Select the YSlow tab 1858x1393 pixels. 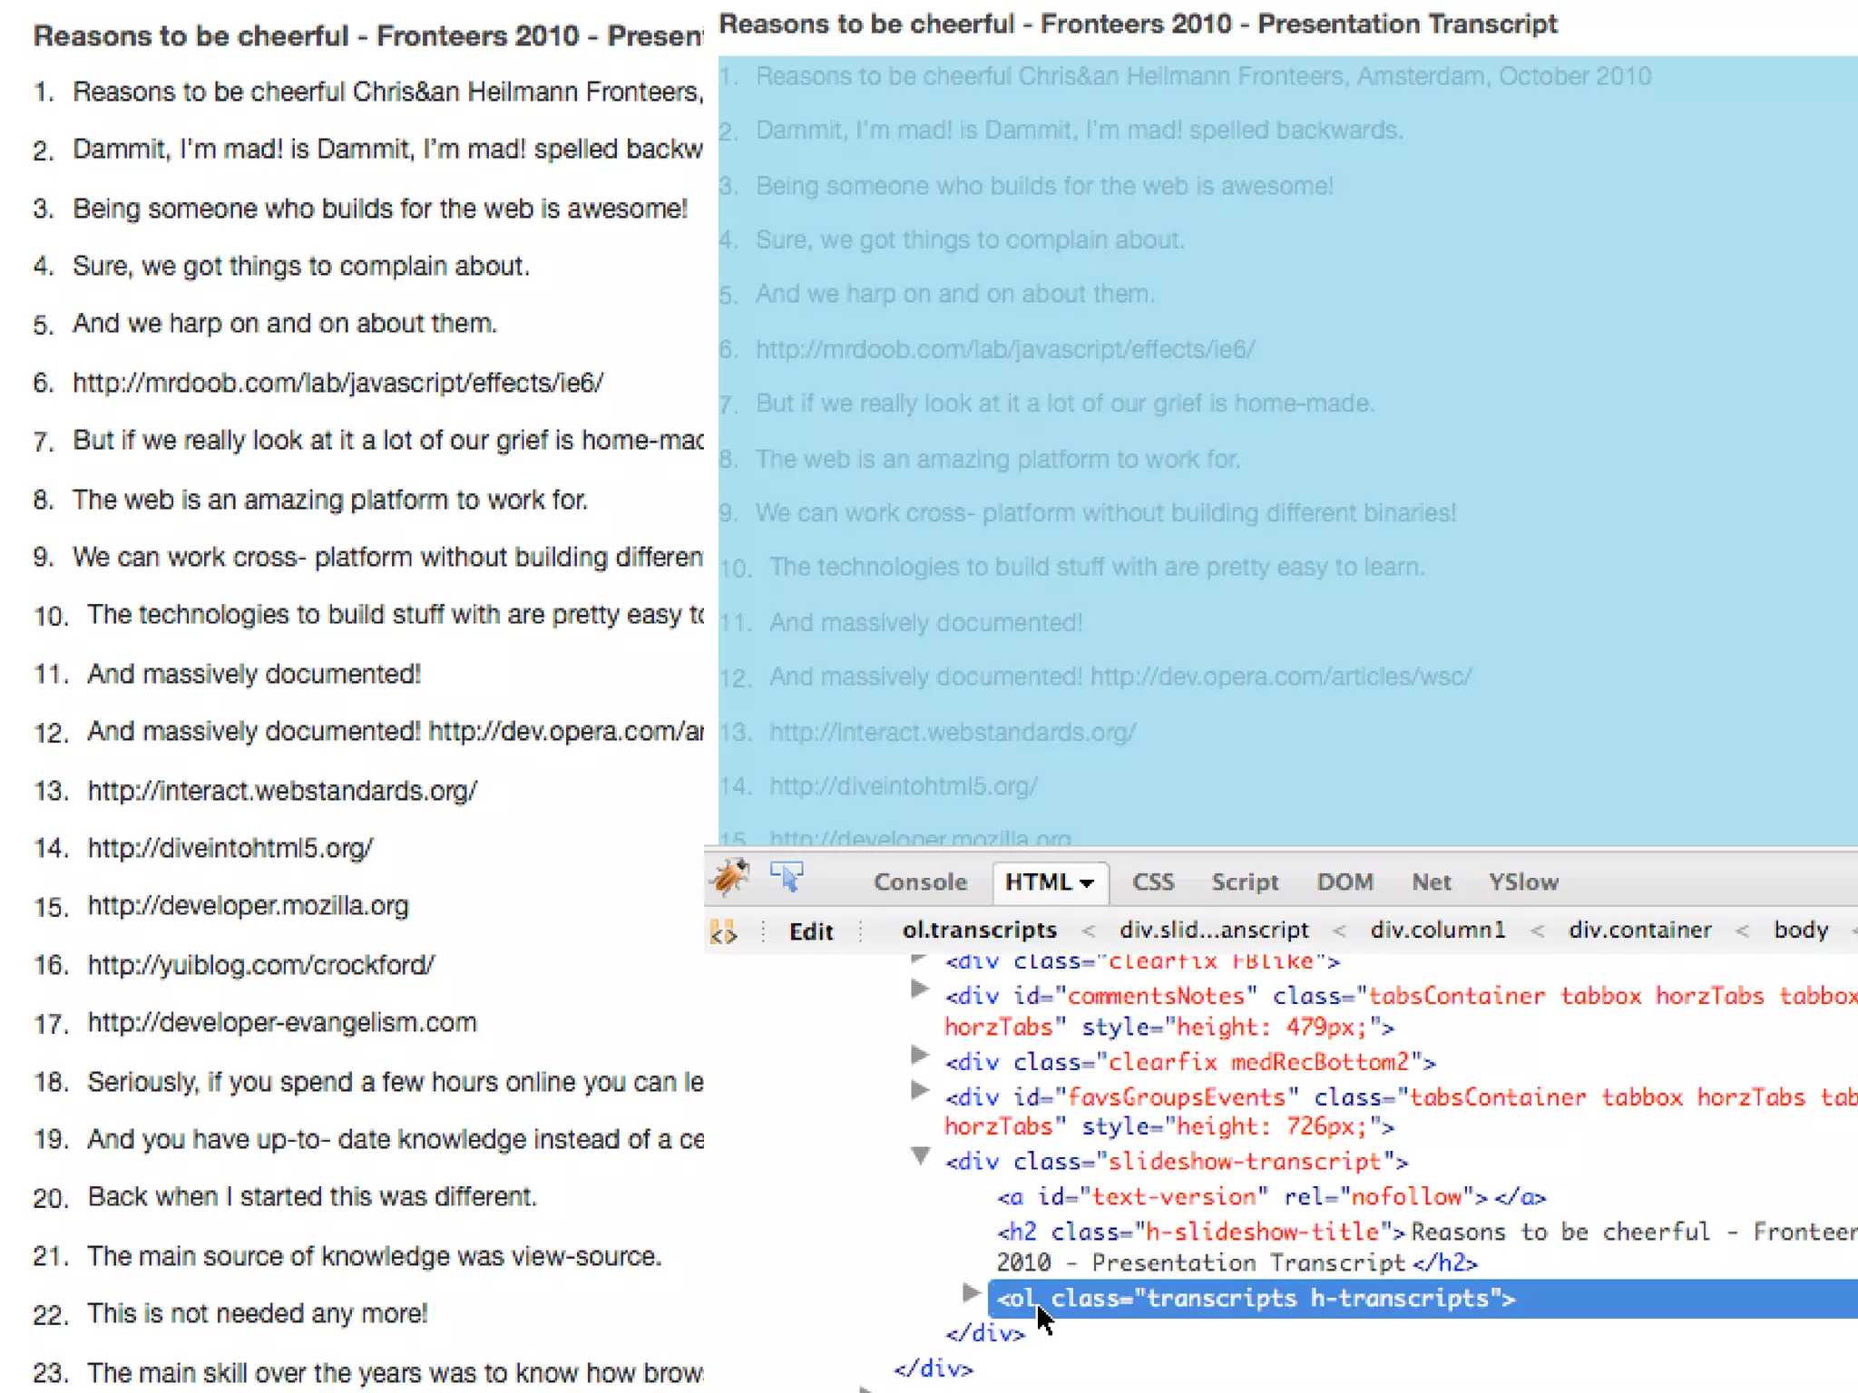[1522, 882]
